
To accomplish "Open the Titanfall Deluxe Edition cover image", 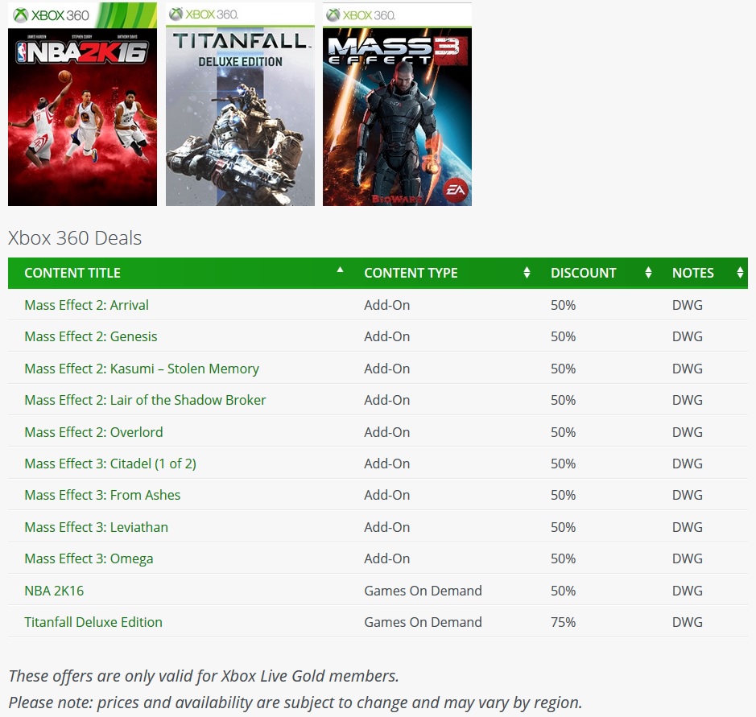I will pos(240,104).
